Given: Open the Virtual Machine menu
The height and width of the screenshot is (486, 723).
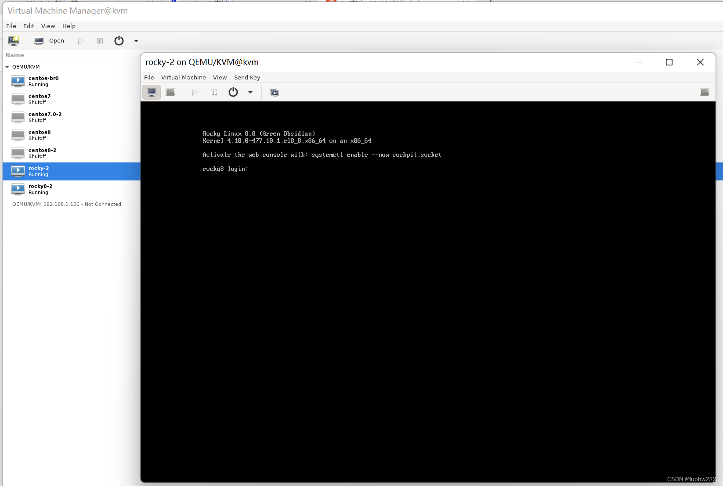Looking at the screenshot, I should (x=184, y=77).
